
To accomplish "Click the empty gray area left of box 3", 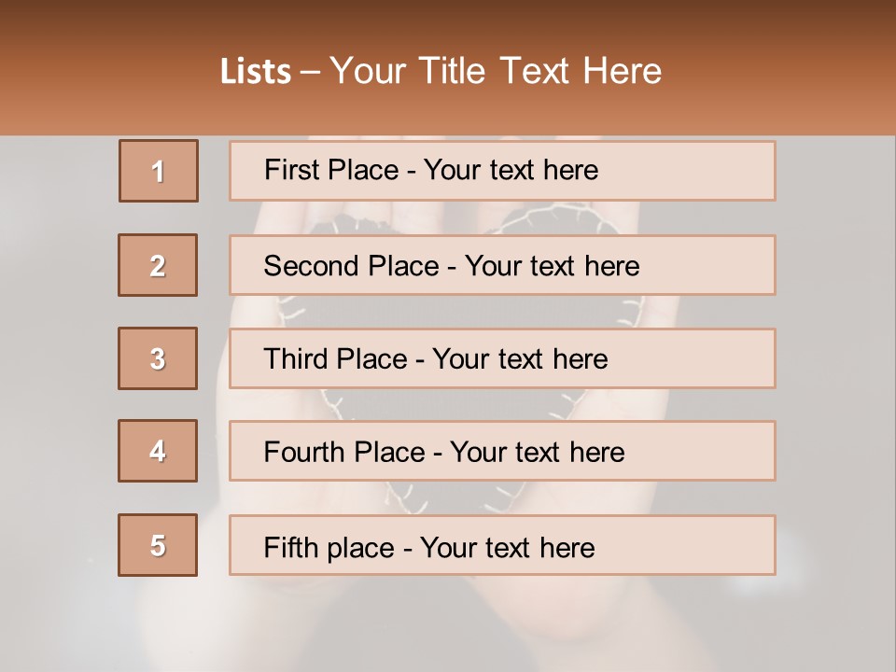I will point(56,358).
